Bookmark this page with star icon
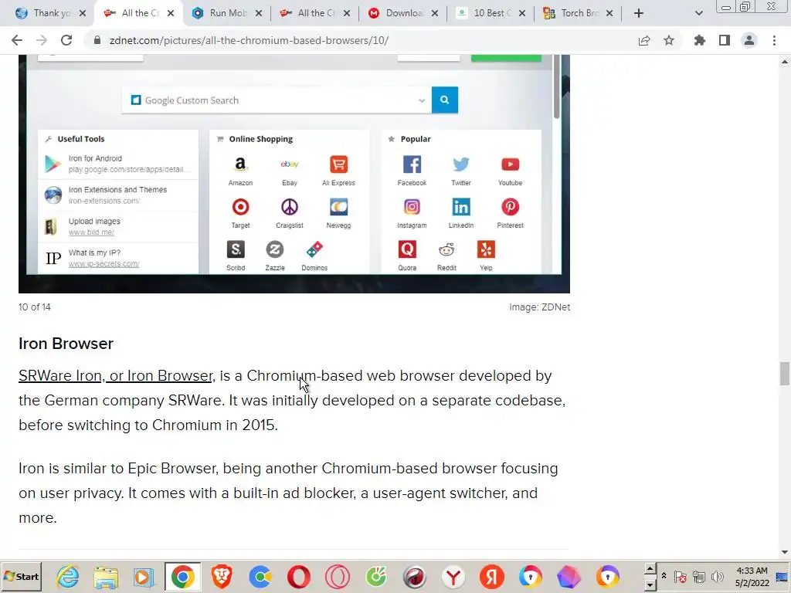 click(669, 40)
